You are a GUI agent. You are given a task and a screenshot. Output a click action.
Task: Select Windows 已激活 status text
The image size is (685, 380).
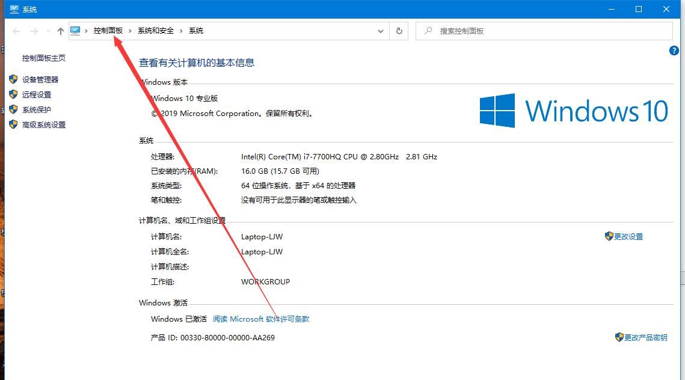[179, 319]
